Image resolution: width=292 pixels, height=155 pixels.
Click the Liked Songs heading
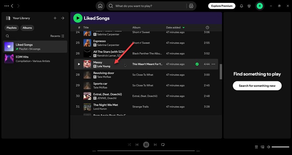(x=97, y=18)
